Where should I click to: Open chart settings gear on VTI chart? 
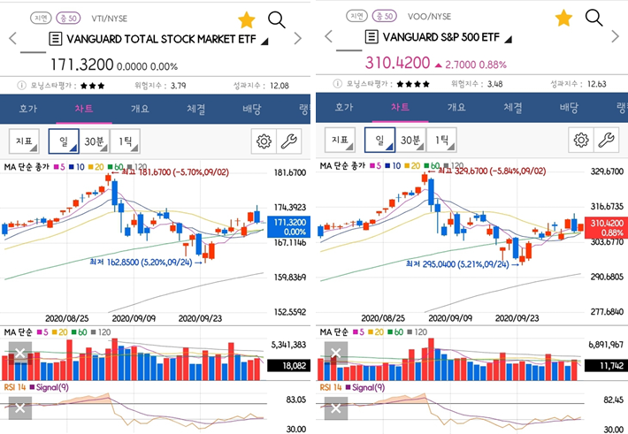point(264,141)
